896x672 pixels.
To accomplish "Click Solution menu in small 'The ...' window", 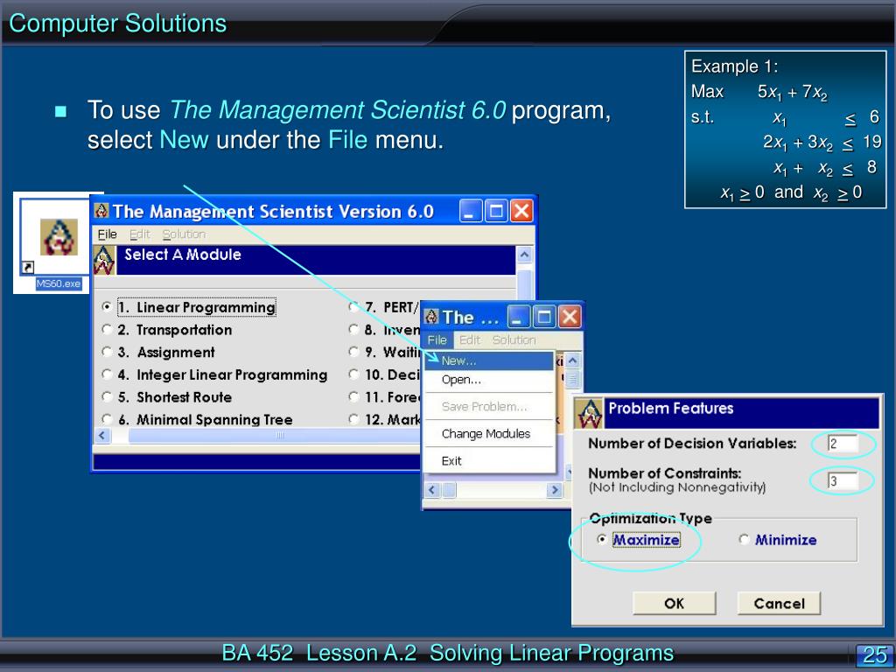I will click(514, 340).
